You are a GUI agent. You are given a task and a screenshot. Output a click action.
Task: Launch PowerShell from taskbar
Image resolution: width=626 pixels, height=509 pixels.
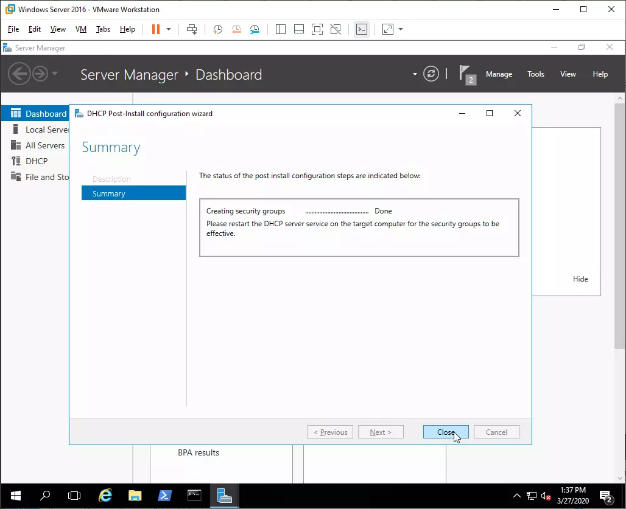tap(164, 496)
